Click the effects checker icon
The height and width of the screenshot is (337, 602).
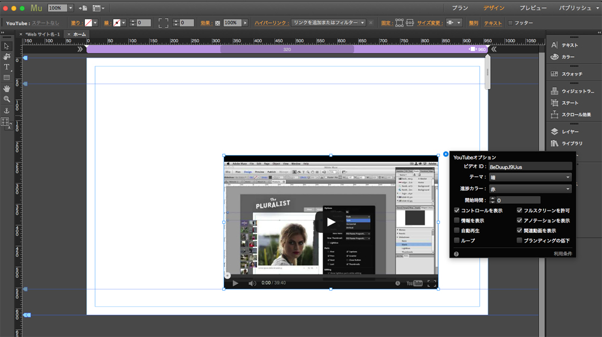218,23
